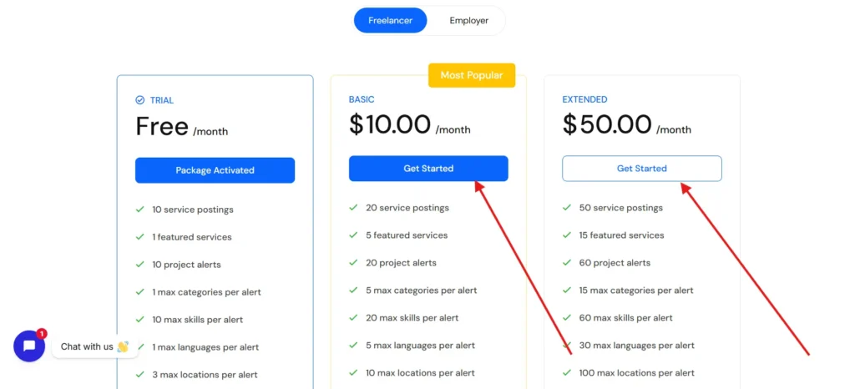Click the Package Activated button
Viewport: 855px width, 389px height.
pyautogui.click(x=215, y=170)
